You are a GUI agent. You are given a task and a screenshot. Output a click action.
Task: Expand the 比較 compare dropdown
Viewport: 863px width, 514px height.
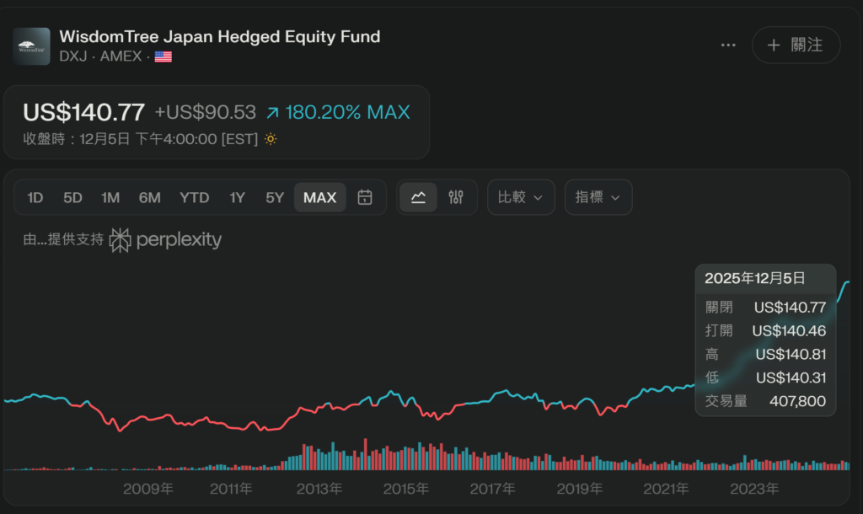tap(520, 197)
